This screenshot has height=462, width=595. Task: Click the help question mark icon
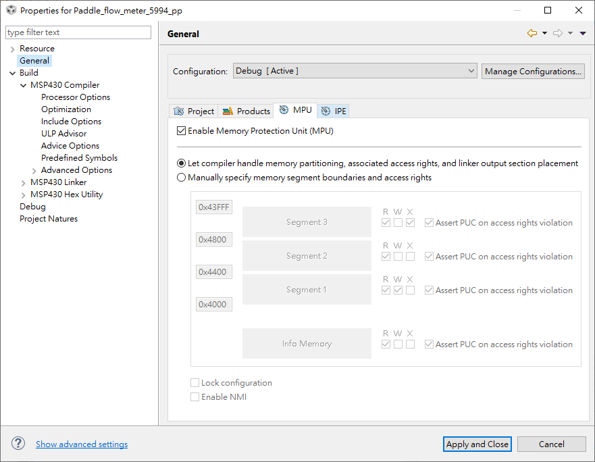point(18,443)
